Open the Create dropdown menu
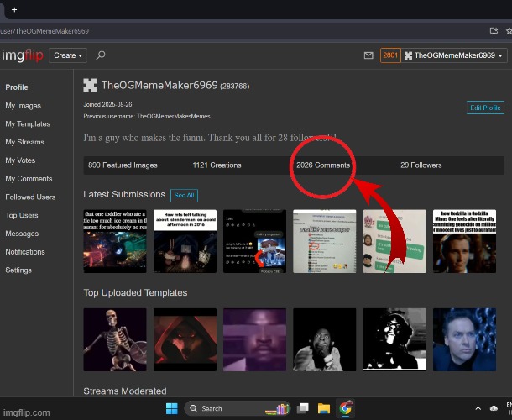 68,55
